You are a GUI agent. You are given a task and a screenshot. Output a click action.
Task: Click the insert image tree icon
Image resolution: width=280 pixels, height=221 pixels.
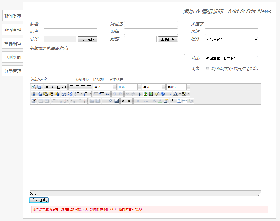(145, 94)
